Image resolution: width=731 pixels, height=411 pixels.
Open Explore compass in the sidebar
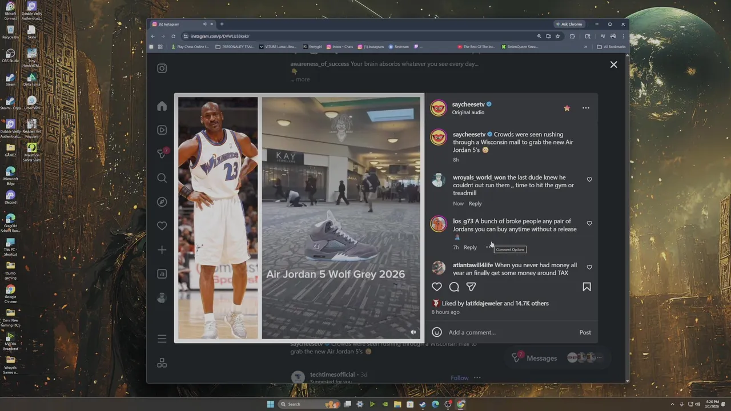coord(162,202)
